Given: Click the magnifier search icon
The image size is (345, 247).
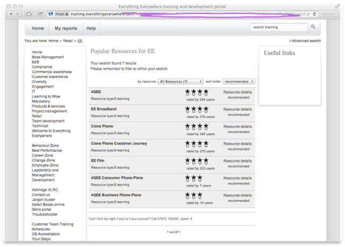Looking at the screenshot, I should coord(313,27).
